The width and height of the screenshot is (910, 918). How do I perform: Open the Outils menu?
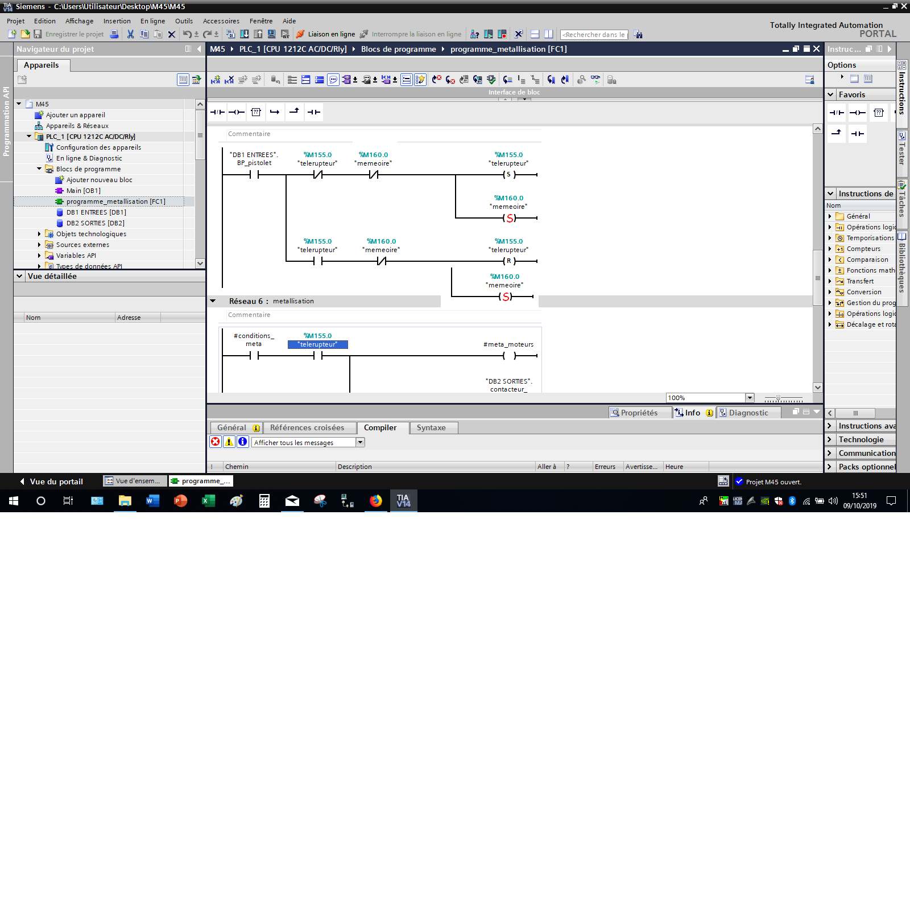tap(184, 21)
